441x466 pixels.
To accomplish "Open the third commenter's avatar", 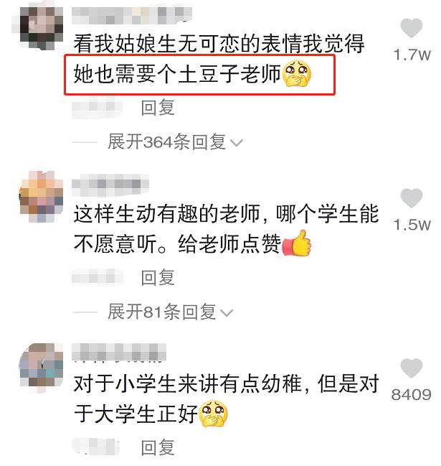I will (x=41, y=367).
